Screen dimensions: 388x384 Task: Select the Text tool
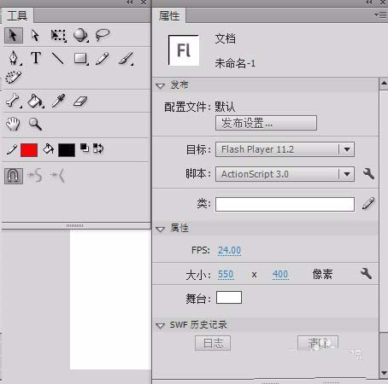pyautogui.click(x=36, y=58)
